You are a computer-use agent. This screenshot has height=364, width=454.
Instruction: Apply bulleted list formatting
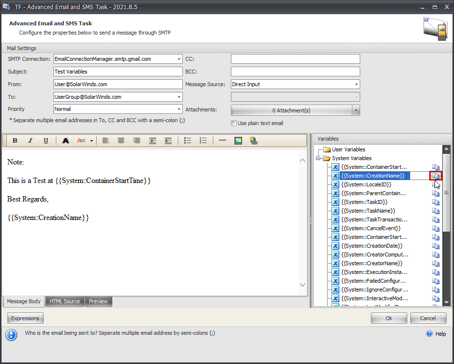pos(188,141)
